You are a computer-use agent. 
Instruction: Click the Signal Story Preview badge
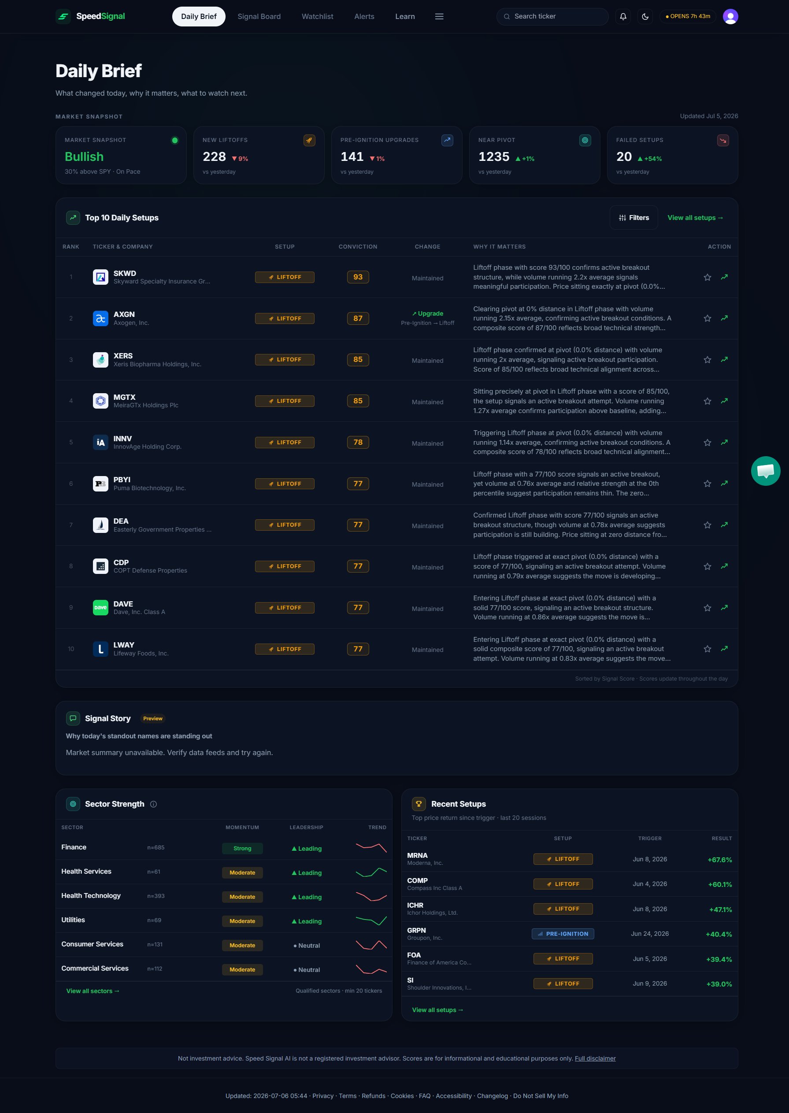pos(152,718)
